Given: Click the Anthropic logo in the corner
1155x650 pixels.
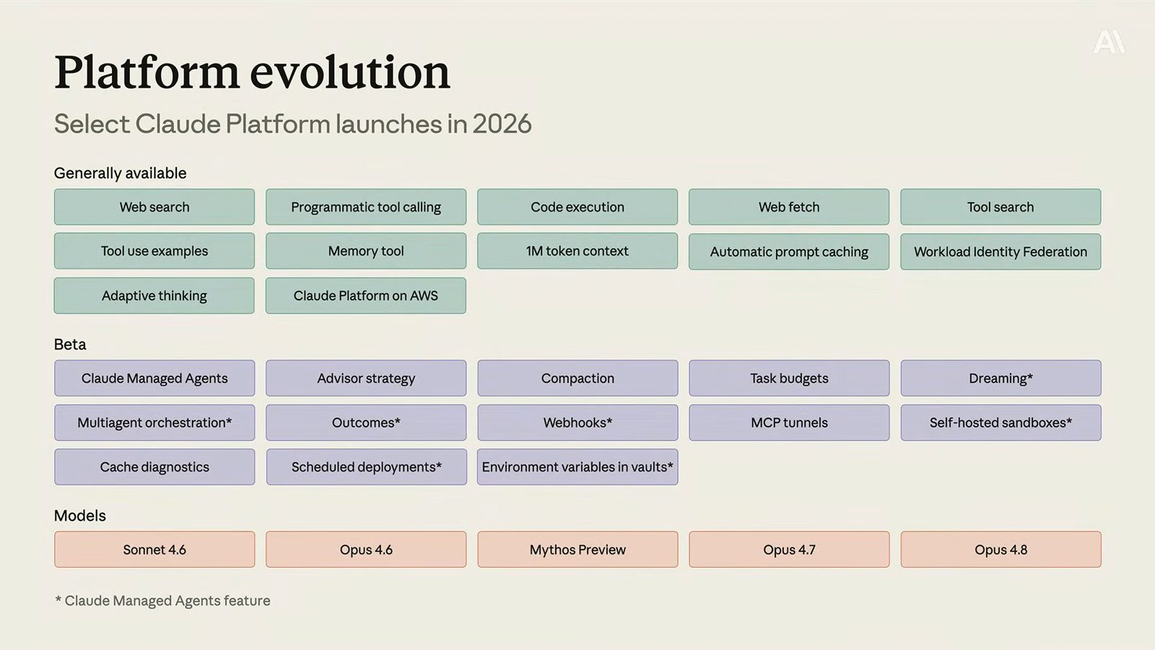Looking at the screenshot, I should (1109, 42).
